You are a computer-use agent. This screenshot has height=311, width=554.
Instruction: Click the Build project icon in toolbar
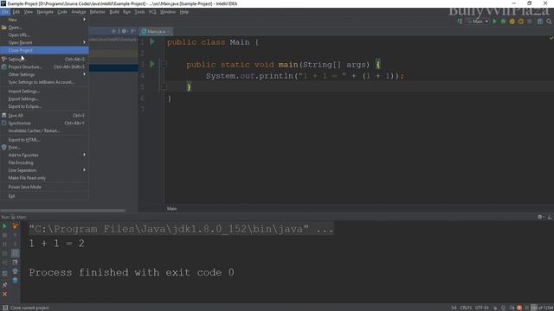click(460, 22)
